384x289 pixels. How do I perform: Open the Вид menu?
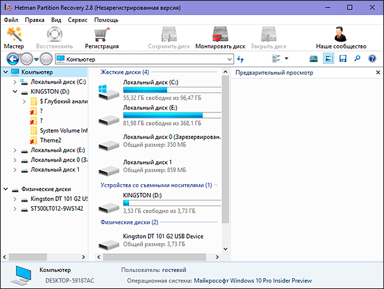56,20
